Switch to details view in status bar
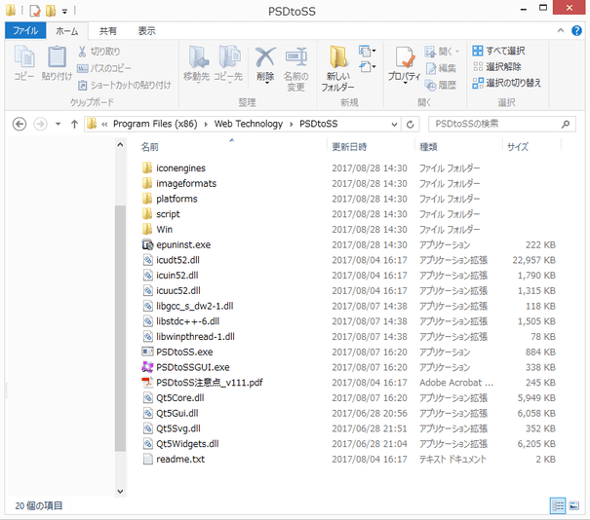Viewport: 590px width, 520px height. (x=558, y=505)
